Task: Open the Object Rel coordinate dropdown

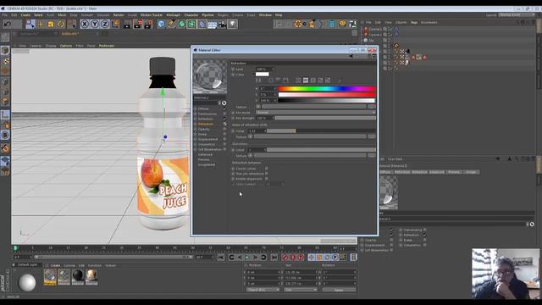Action: (263, 290)
